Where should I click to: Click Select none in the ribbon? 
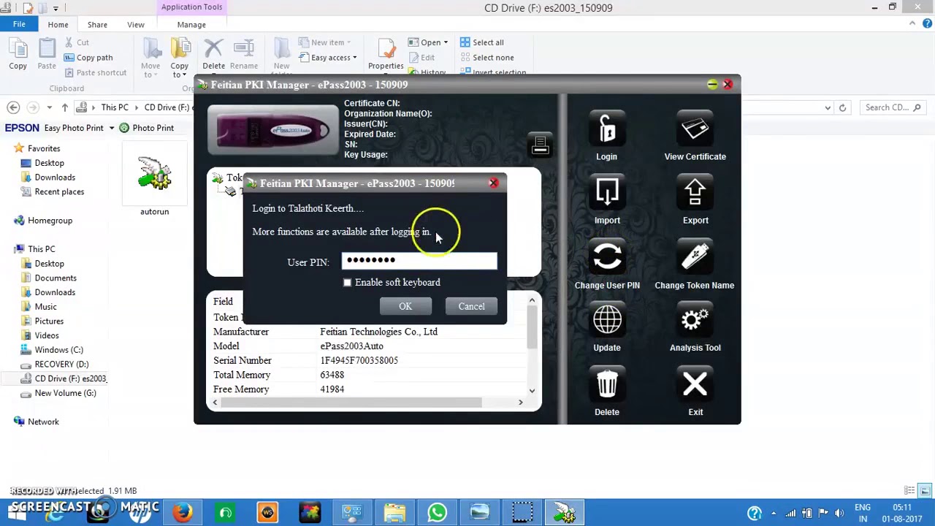click(x=486, y=58)
